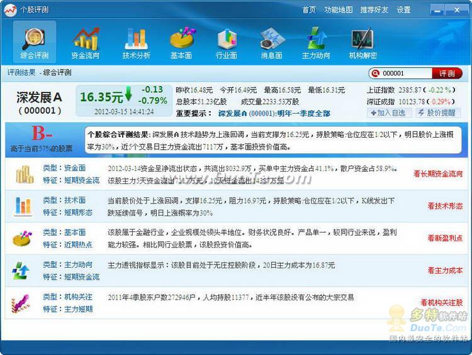
Task: Open 功能地图 in the top menu
Action: [x=339, y=10]
